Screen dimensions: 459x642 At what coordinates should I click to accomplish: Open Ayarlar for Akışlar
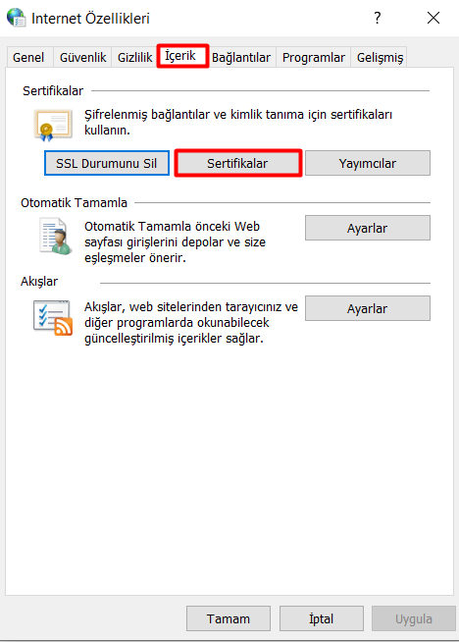click(x=368, y=308)
